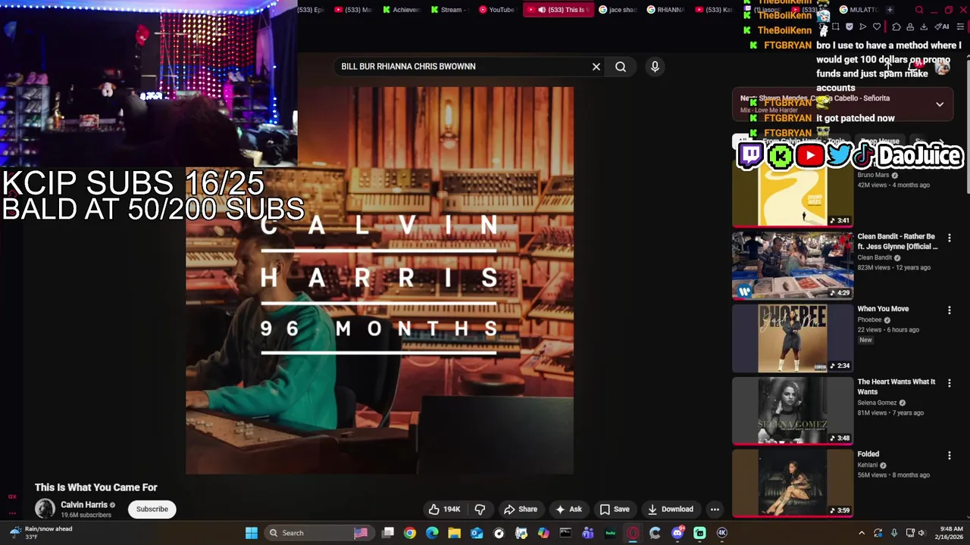970x545 pixels.
Task: Click the browser heart bookmark icon
Action: pos(877,26)
